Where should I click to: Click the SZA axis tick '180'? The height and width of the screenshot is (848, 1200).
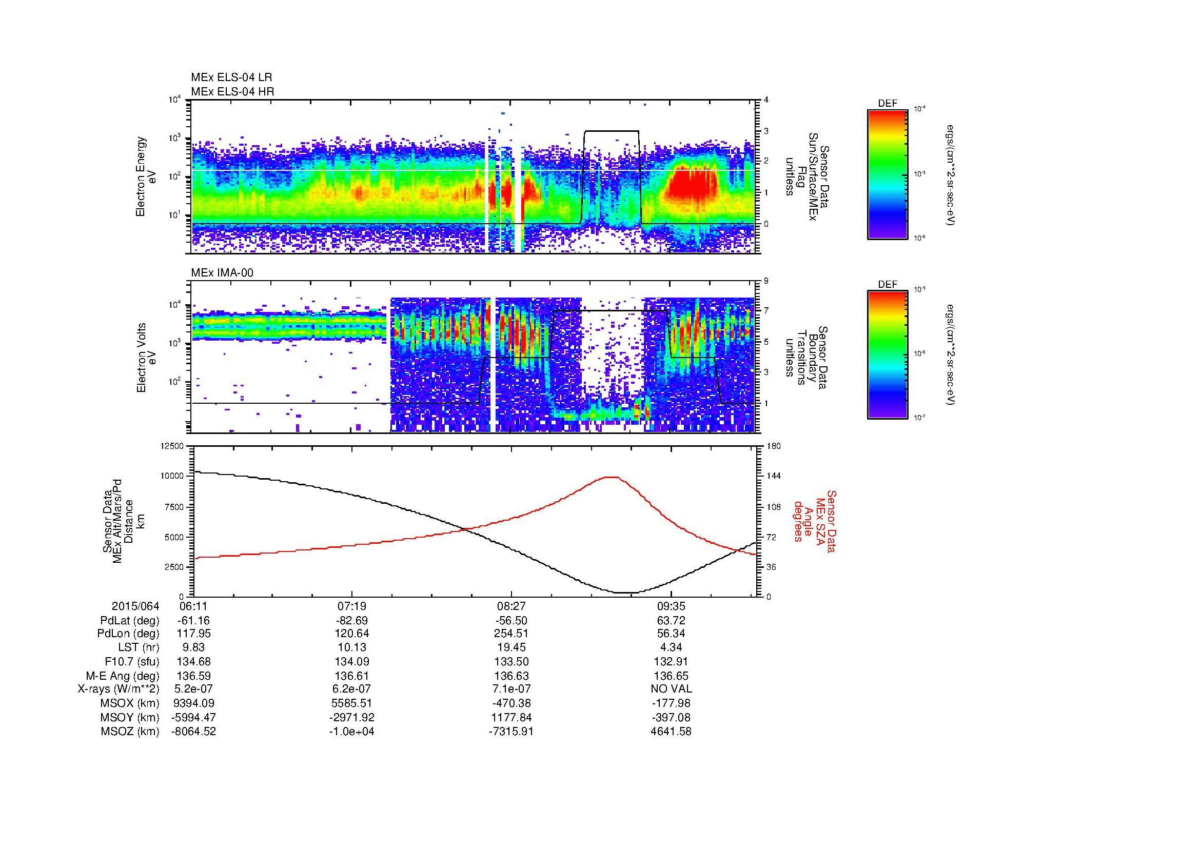(x=774, y=446)
